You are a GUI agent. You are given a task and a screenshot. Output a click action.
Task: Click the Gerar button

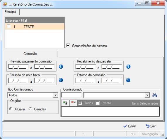coord(129,126)
